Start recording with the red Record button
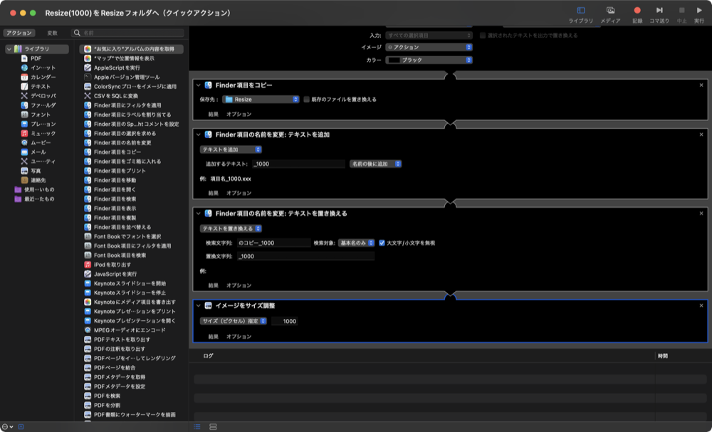This screenshot has height=432, width=712. click(x=637, y=10)
